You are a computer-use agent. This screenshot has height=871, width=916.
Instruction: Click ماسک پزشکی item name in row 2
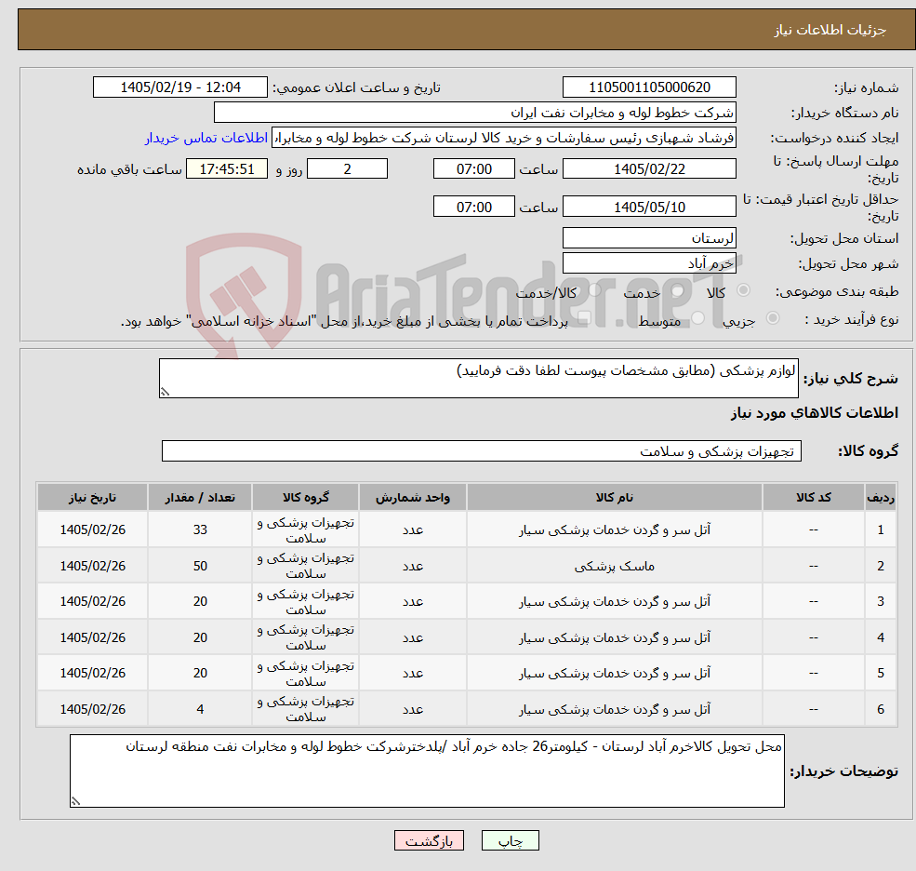614,566
